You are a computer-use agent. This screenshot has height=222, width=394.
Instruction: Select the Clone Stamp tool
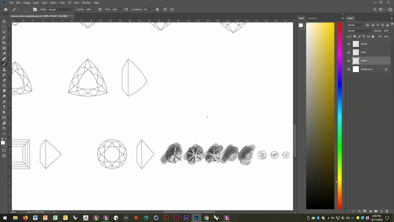click(x=4, y=70)
